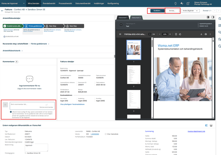221x155 pixels.
Task: Rotate the PDF page
Action: pyautogui.click(x=180, y=34)
